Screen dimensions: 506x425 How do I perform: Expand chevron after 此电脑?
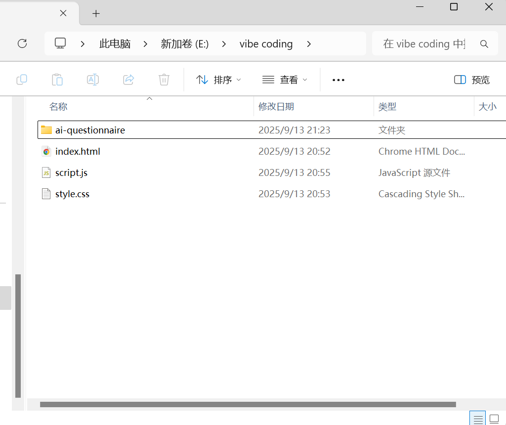pyautogui.click(x=146, y=44)
